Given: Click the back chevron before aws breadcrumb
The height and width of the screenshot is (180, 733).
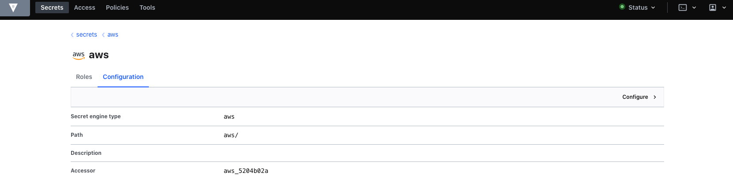Looking at the screenshot, I should pyautogui.click(x=103, y=35).
